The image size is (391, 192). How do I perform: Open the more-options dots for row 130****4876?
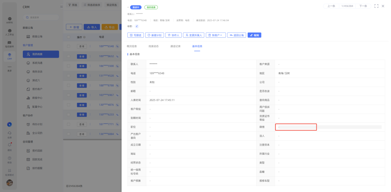click(x=90, y=105)
